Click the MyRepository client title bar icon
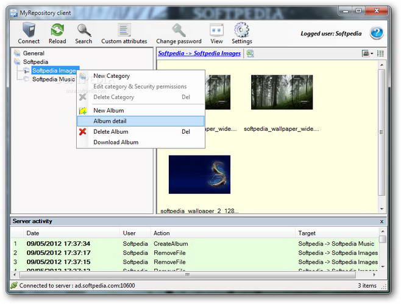Image resolution: width=401 pixels, height=304 pixels. coord(14,13)
